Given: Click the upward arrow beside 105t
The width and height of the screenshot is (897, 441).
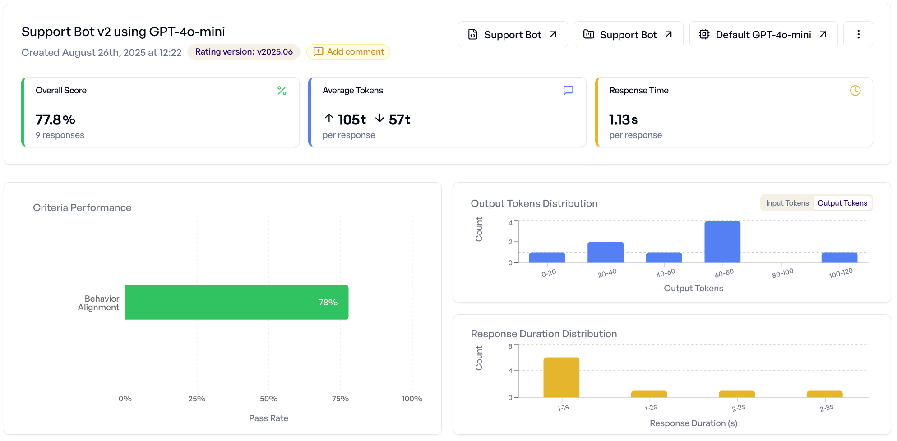Looking at the screenshot, I should 329,119.
